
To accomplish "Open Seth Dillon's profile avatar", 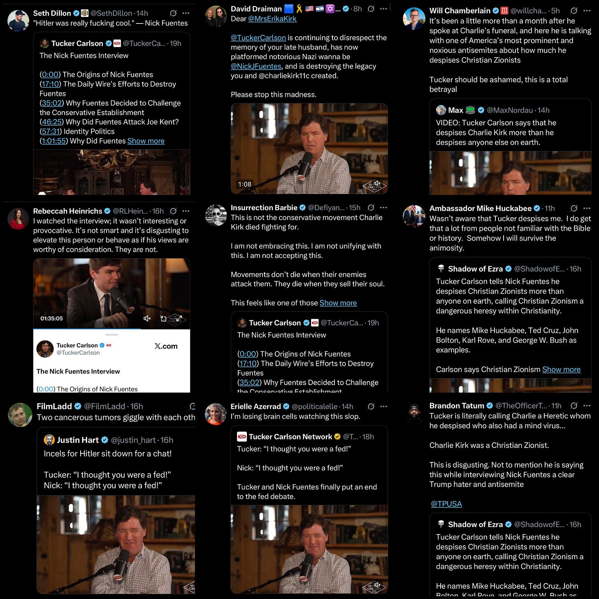I will [19, 21].
